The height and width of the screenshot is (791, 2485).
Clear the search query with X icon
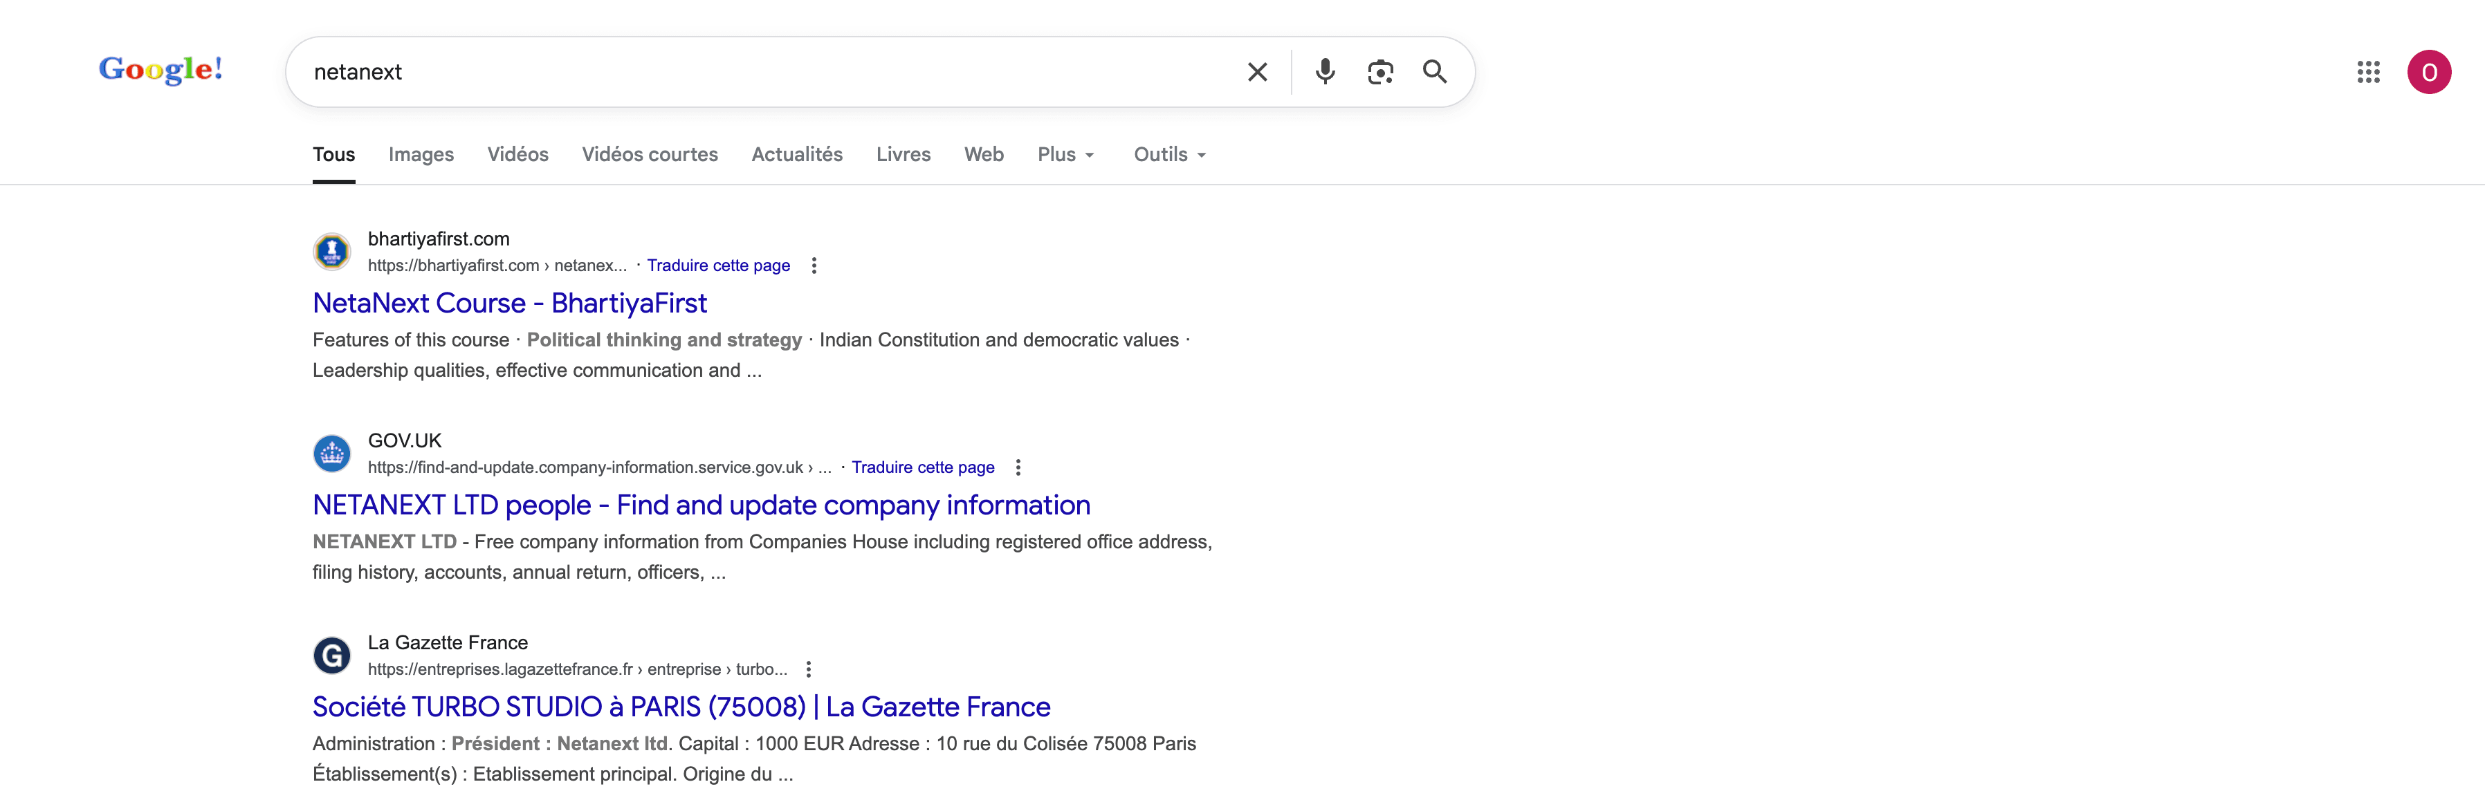coord(1257,73)
